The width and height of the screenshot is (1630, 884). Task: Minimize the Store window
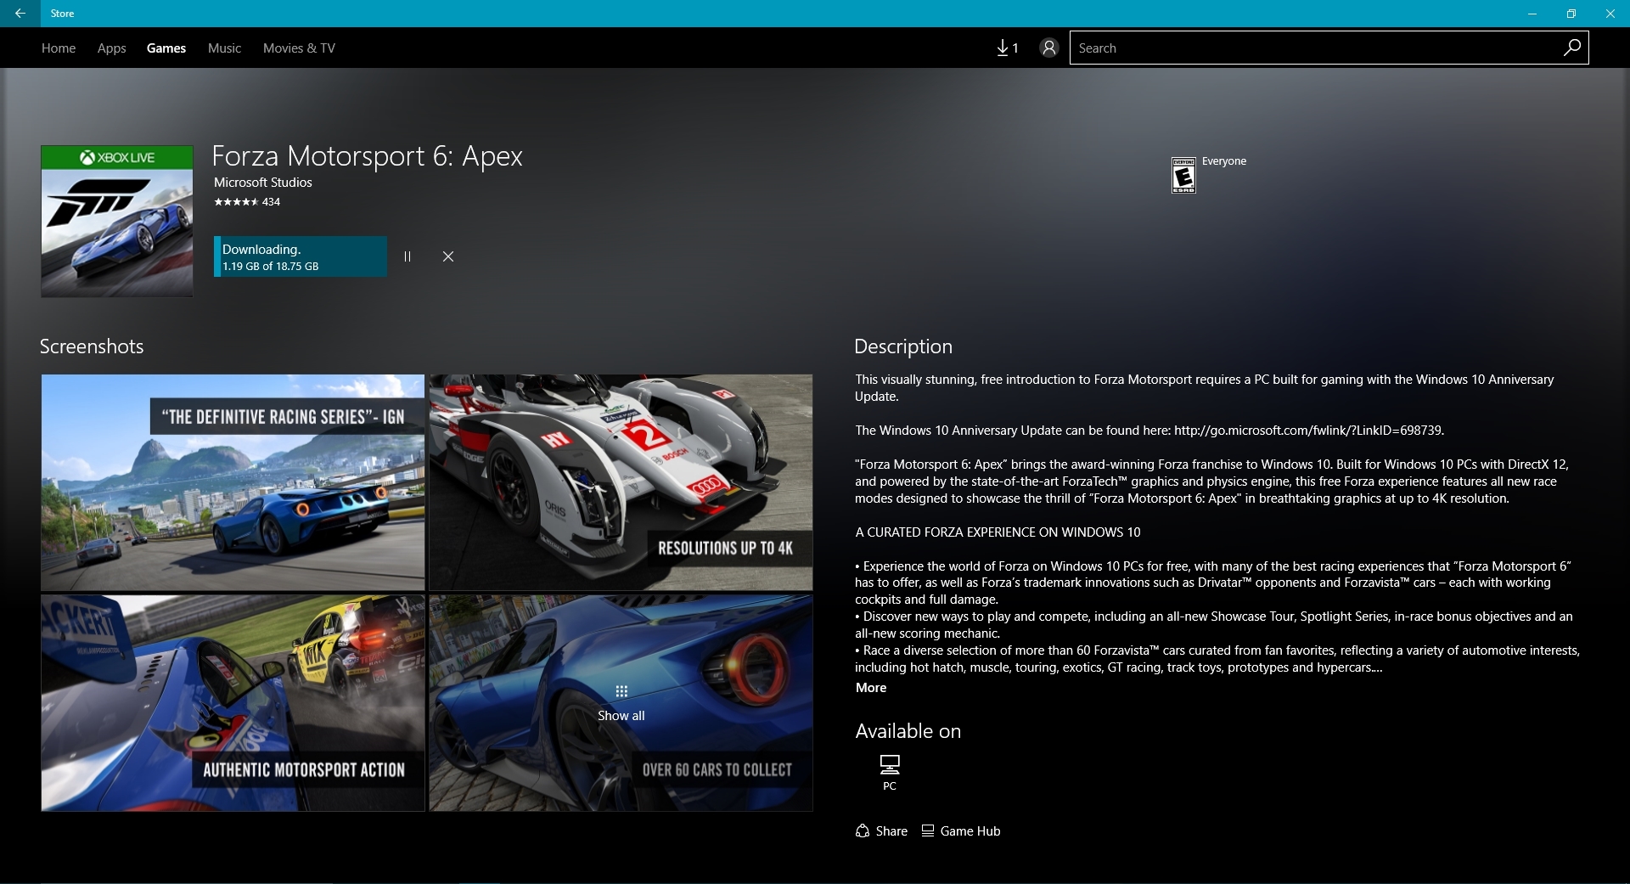(x=1532, y=14)
